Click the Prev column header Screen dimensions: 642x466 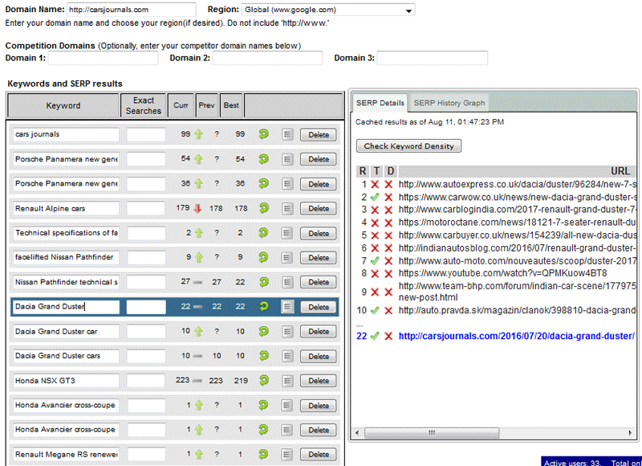(x=207, y=105)
